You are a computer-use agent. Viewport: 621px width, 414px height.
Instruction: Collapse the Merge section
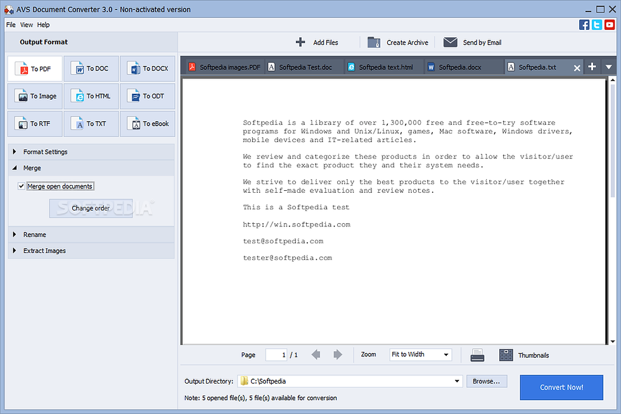click(91, 168)
